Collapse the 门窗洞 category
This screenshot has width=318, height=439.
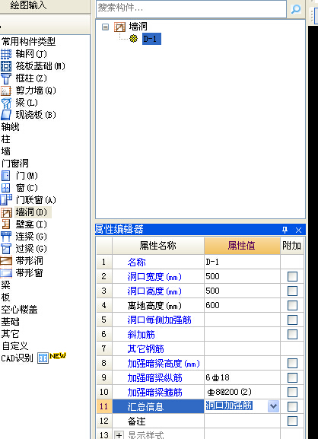point(14,164)
